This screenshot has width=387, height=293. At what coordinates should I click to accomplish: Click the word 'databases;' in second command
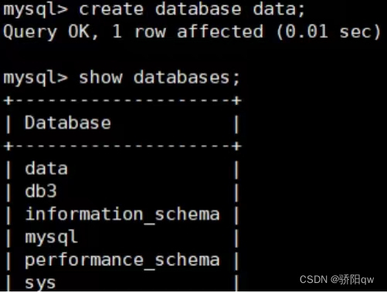(x=187, y=78)
